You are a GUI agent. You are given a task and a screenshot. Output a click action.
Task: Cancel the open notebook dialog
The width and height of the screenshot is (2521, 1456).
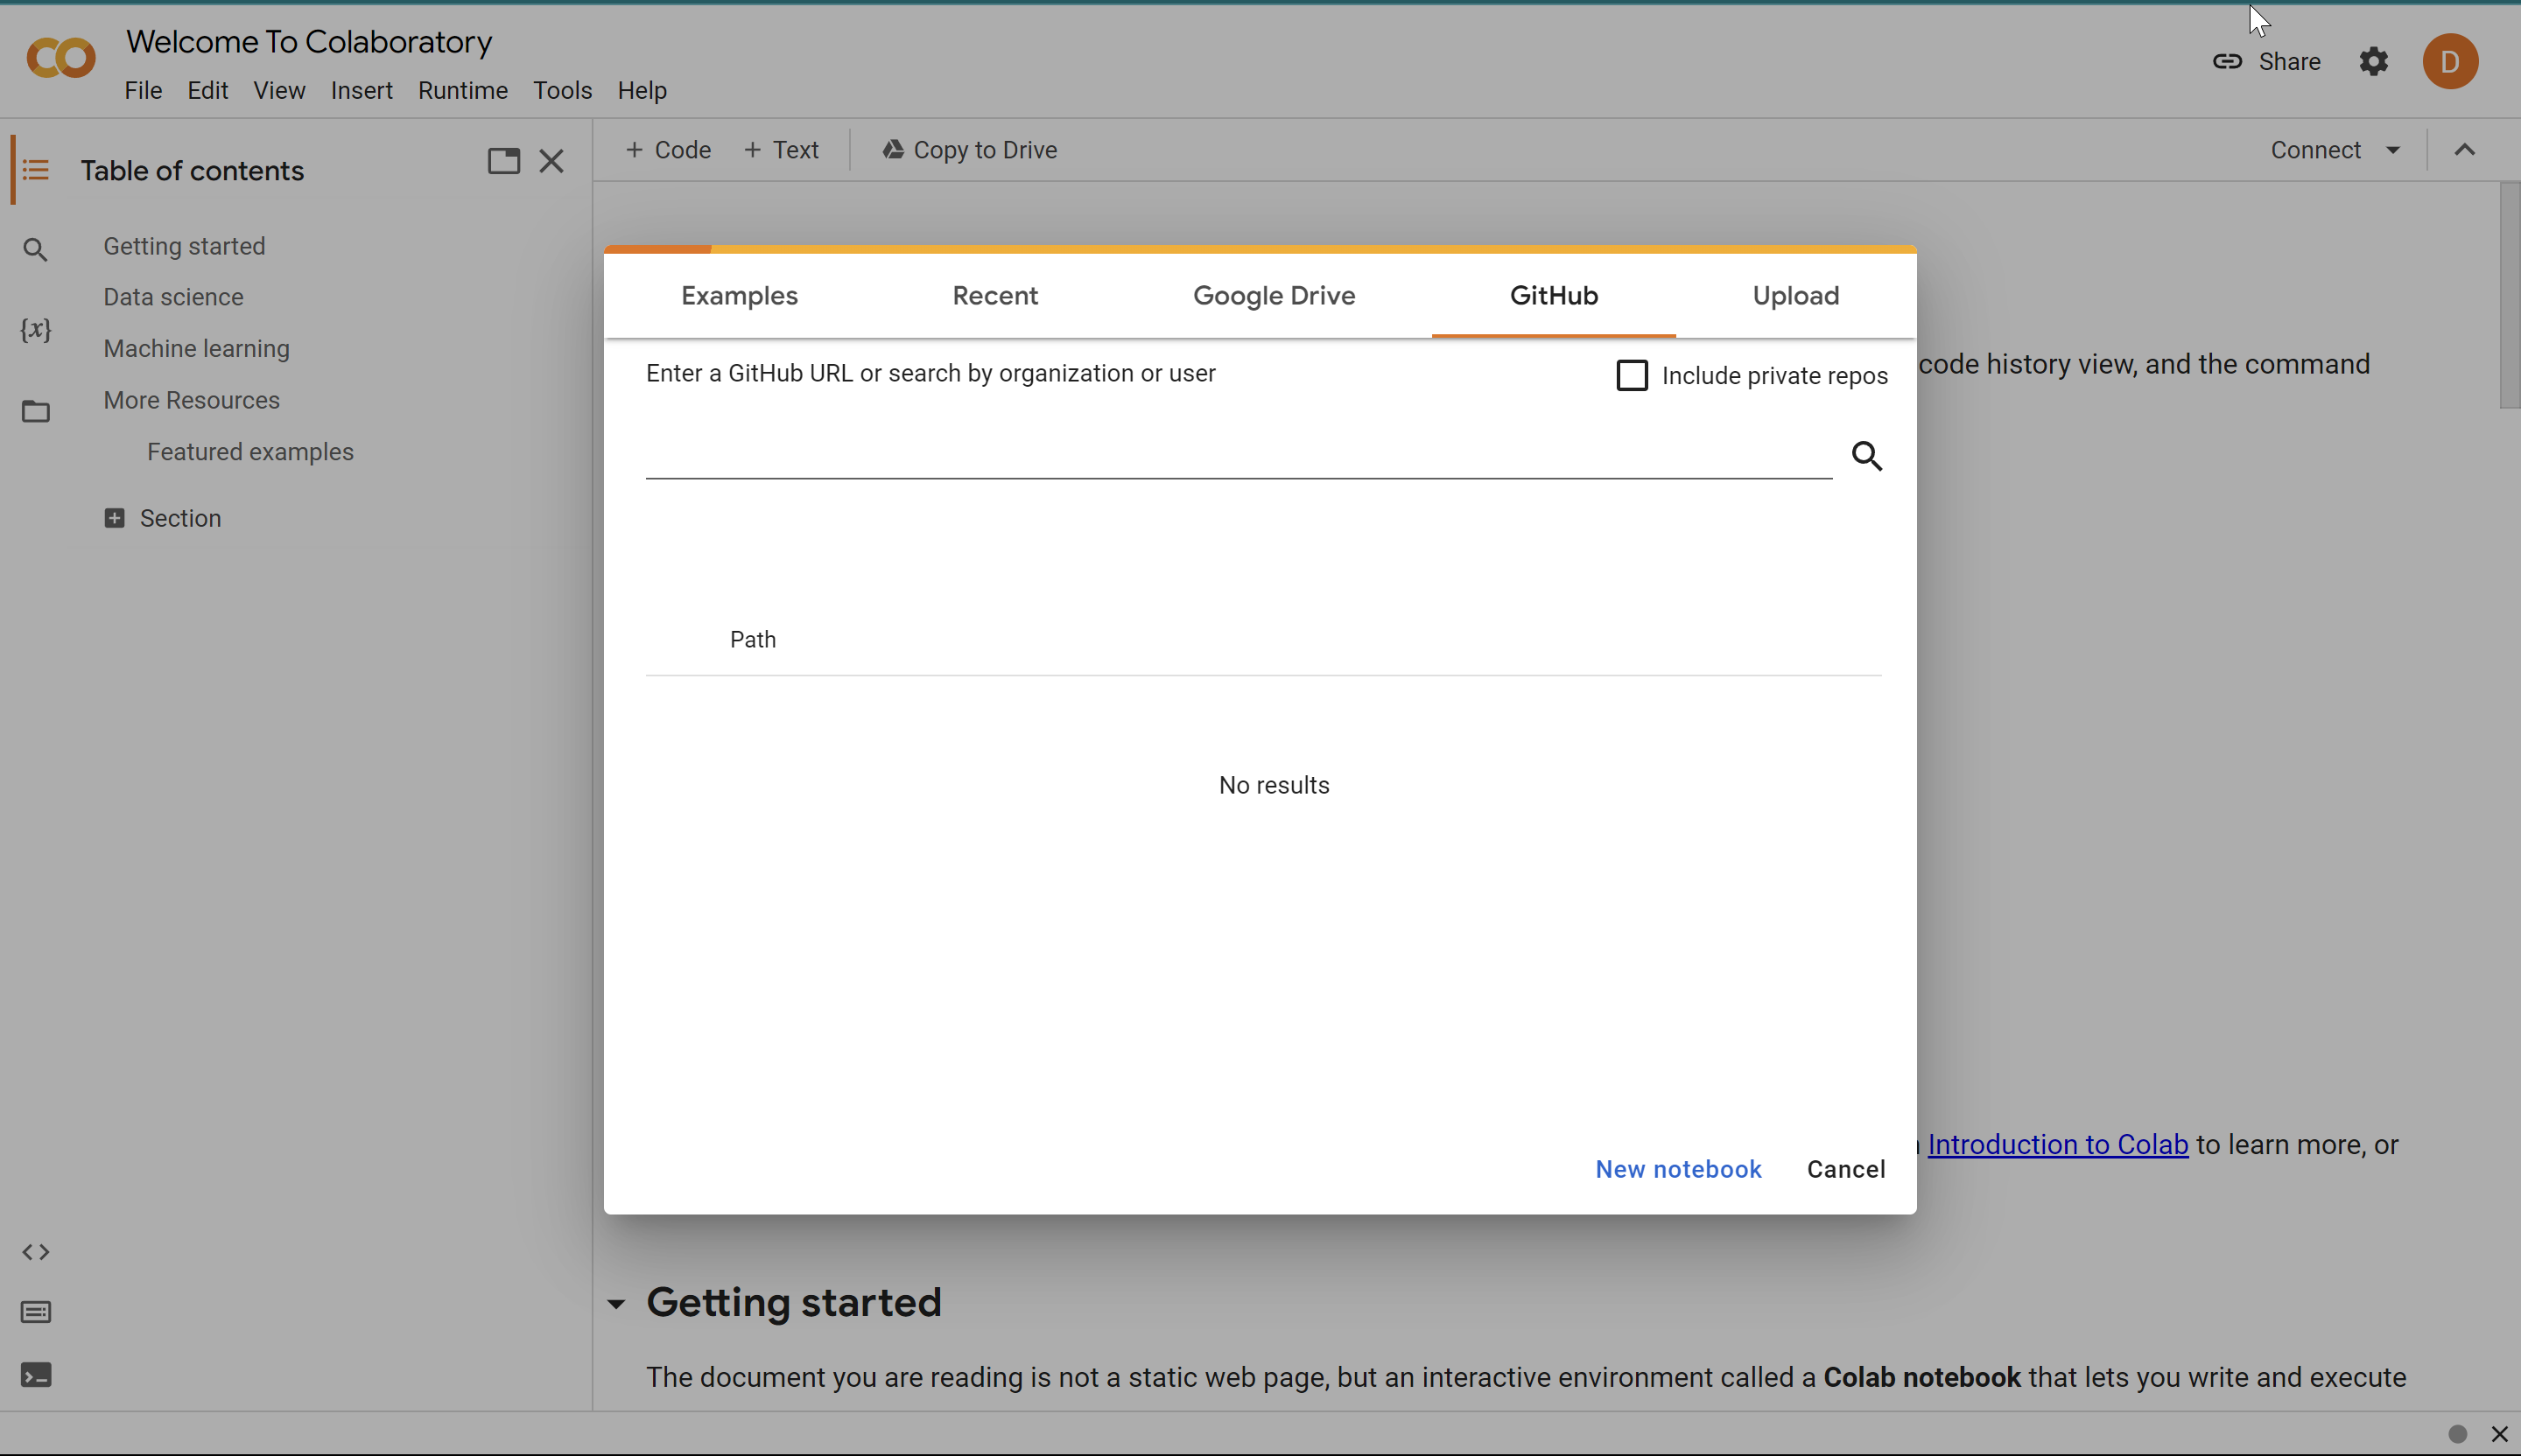(x=1844, y=1169)
